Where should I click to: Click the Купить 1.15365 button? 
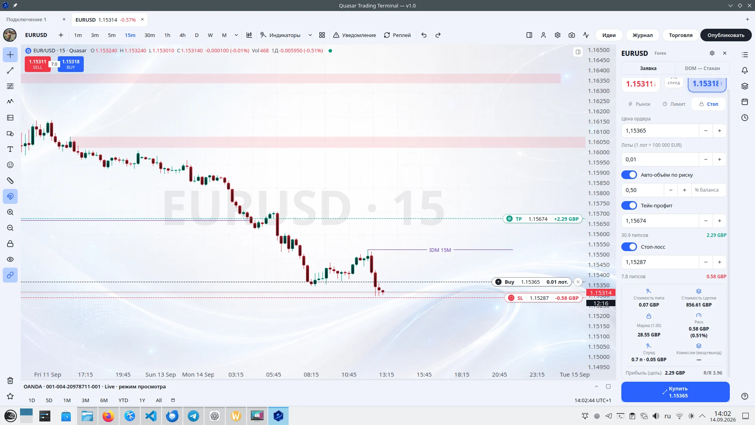[675, 392]
